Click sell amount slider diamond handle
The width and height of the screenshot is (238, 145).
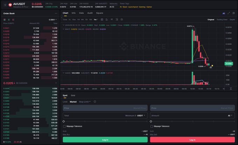coord(151,121)
